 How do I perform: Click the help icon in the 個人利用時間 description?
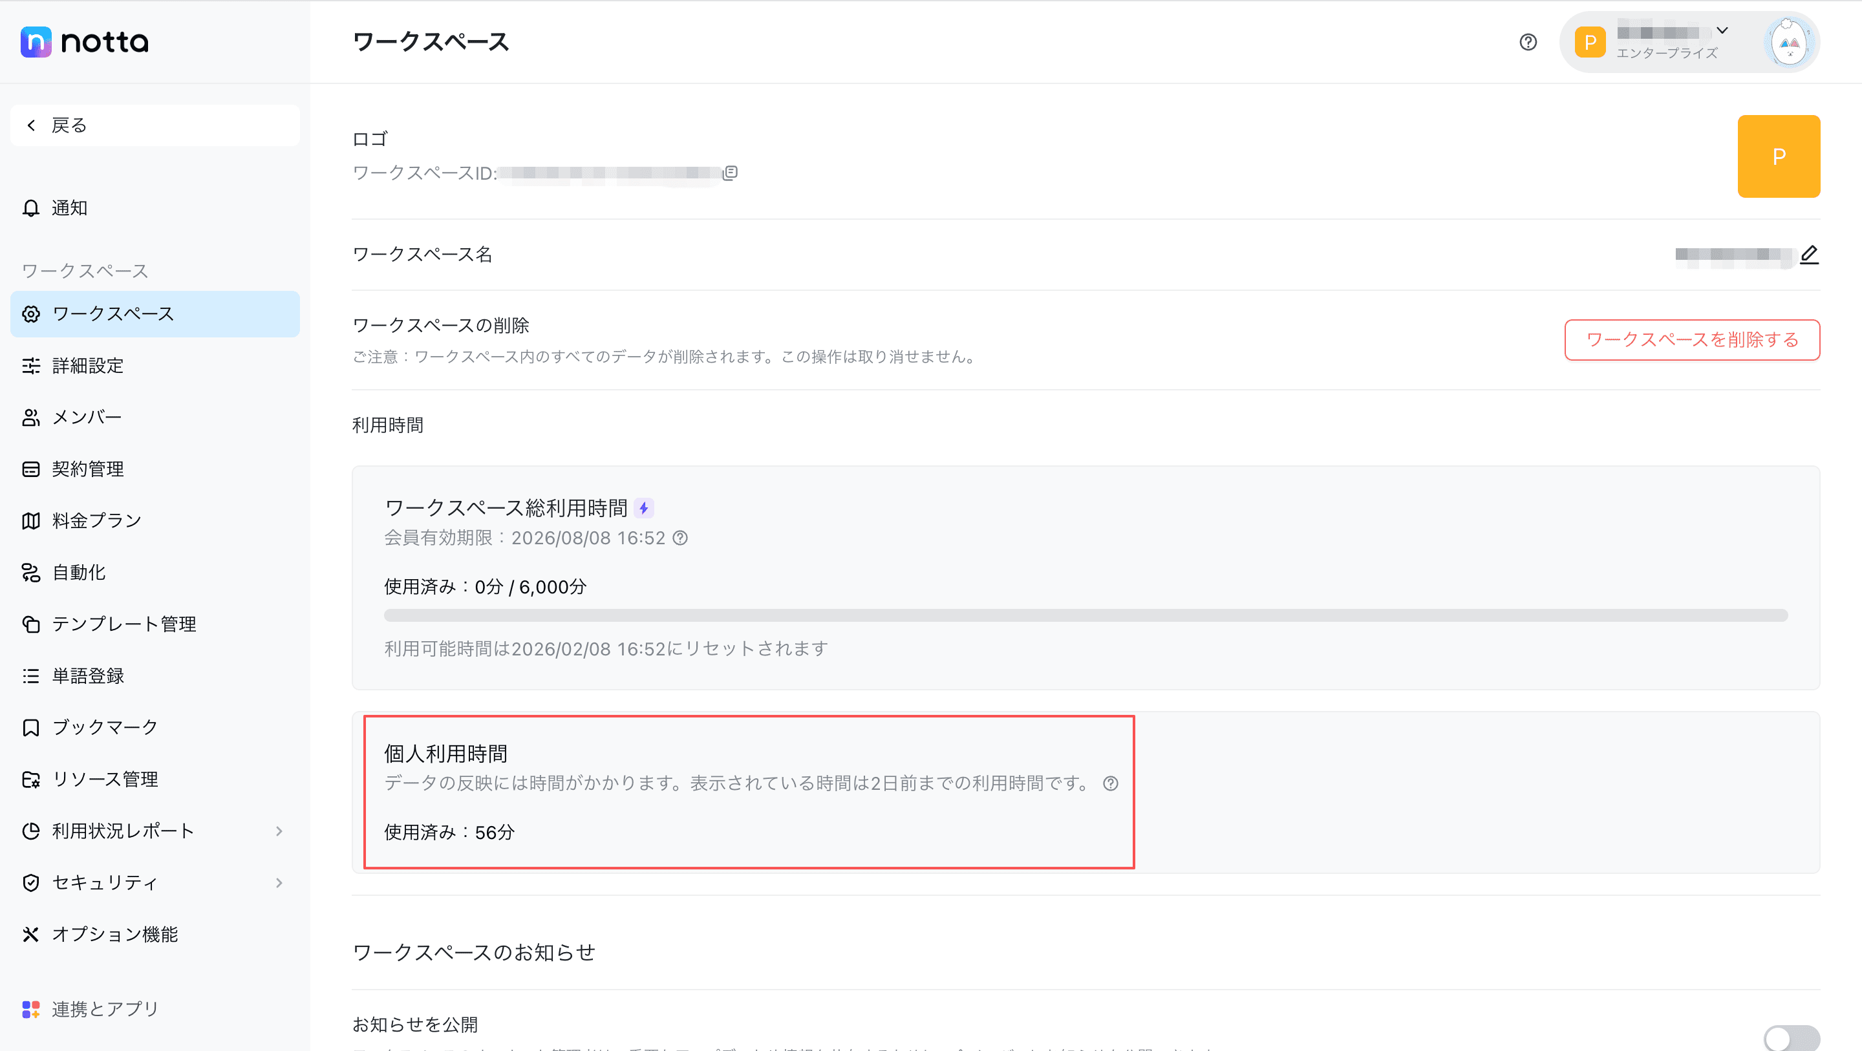[1110, 783]
